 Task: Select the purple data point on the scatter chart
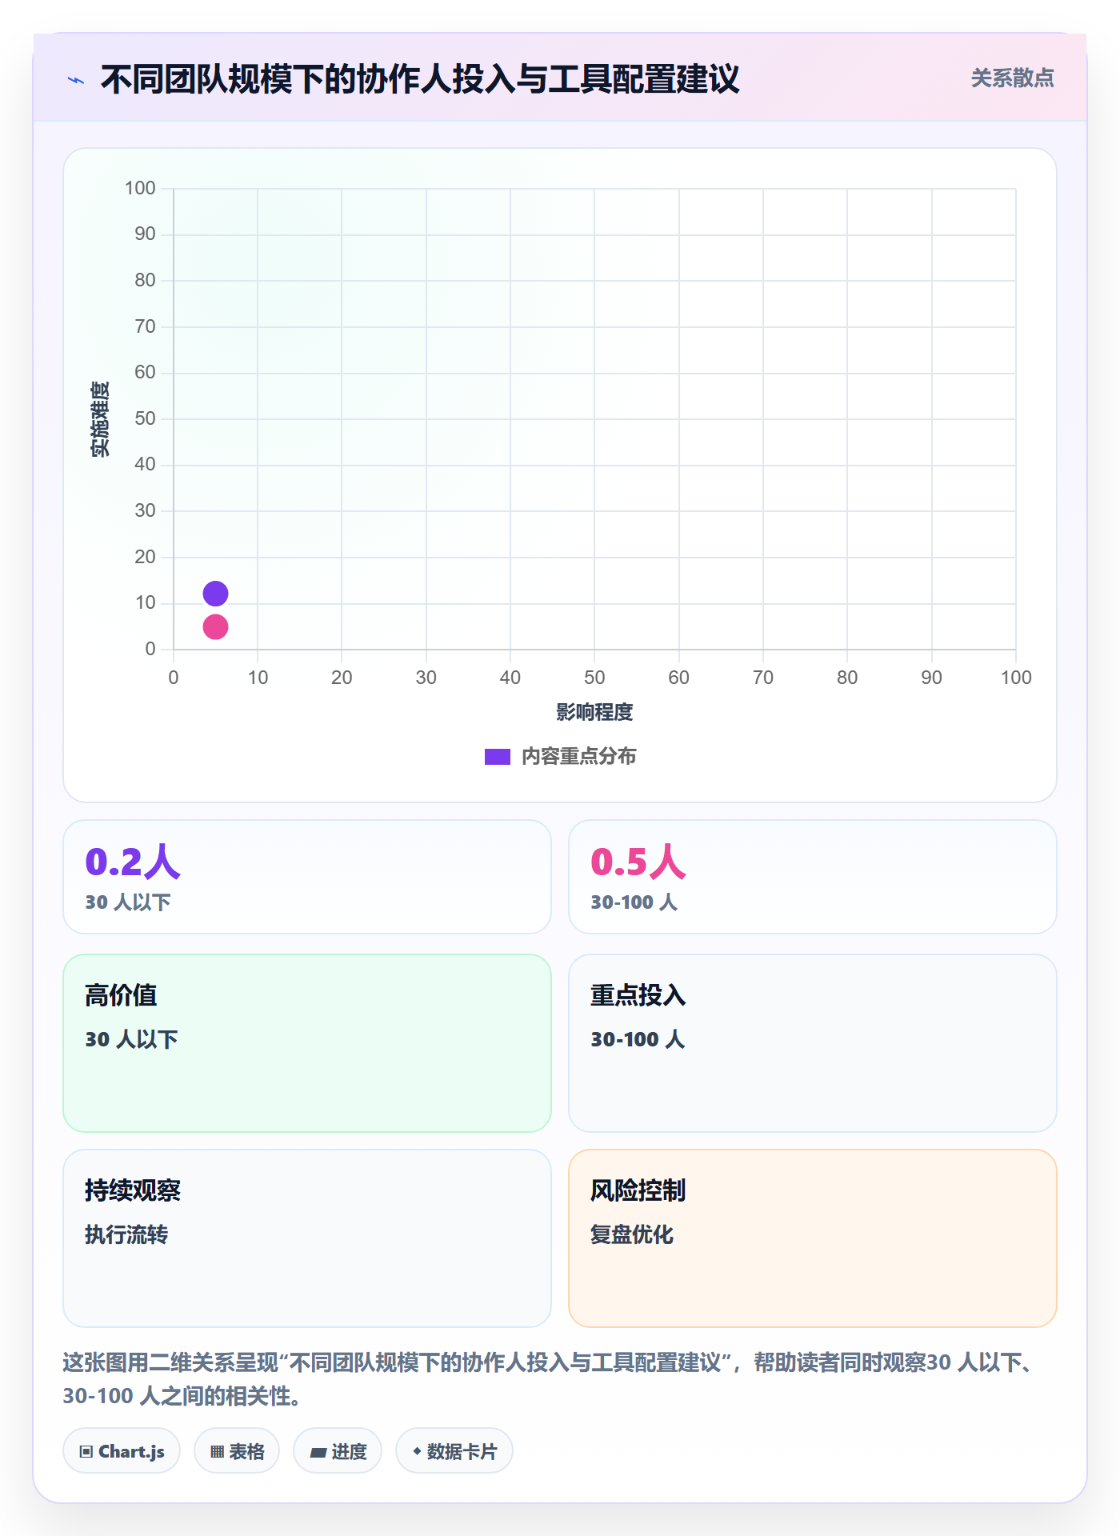tap(215, 594)
